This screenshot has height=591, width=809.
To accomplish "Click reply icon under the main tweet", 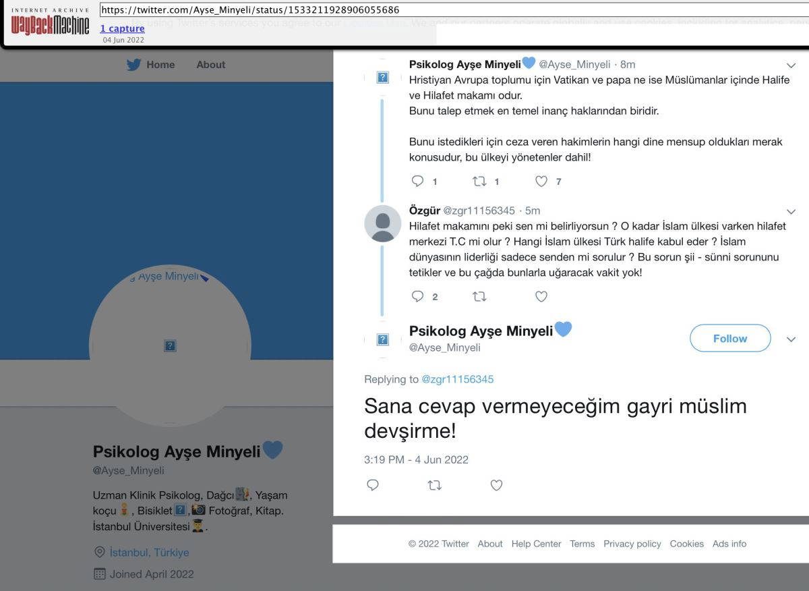I will pos(373,485).
